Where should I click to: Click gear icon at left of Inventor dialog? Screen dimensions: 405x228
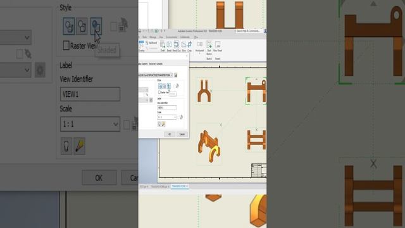click(151, 100)
